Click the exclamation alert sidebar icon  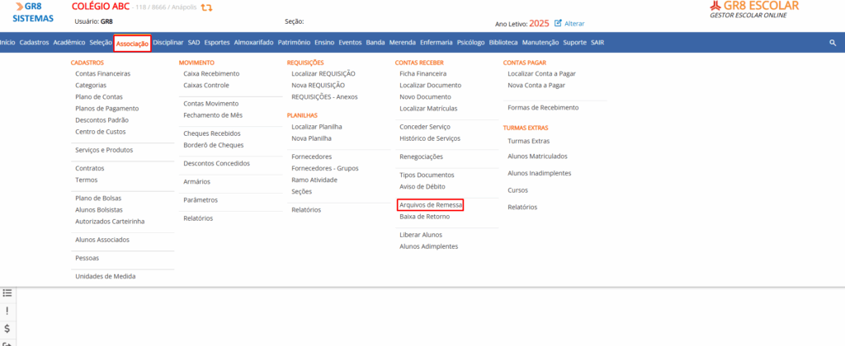(x=7, y=311)
